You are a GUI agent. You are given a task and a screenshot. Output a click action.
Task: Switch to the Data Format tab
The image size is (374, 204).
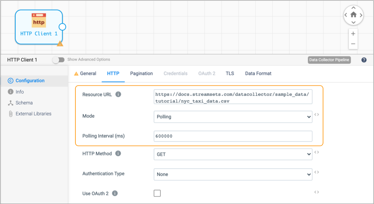(258, 73)
